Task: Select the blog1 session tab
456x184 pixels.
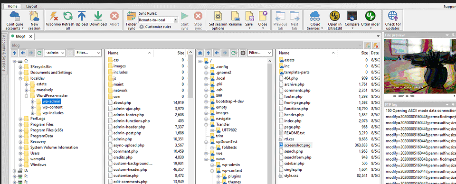Action: 20,36
